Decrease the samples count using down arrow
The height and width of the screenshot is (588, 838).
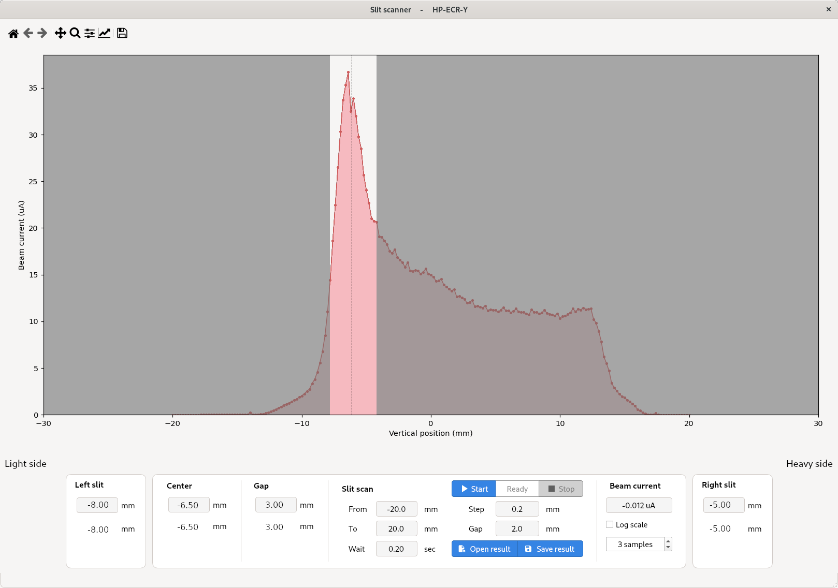[668, 547]
